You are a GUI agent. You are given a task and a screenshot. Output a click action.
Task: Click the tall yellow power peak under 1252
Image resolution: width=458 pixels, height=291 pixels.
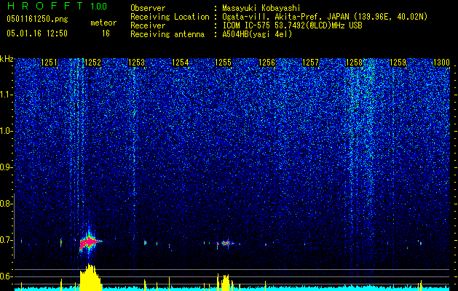90,277
